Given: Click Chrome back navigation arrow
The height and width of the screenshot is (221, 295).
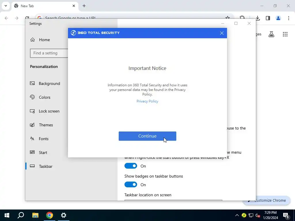Looking at the screenshot, I should point(6,18).
